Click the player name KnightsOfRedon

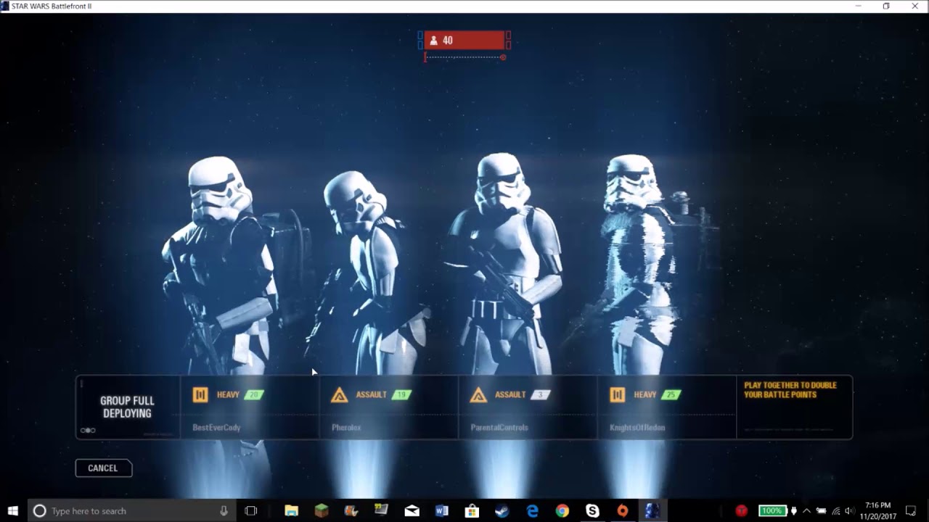point(637,428)
